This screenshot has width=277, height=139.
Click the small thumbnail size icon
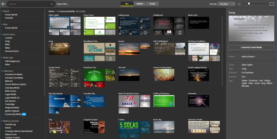click(x=239, y=4)
